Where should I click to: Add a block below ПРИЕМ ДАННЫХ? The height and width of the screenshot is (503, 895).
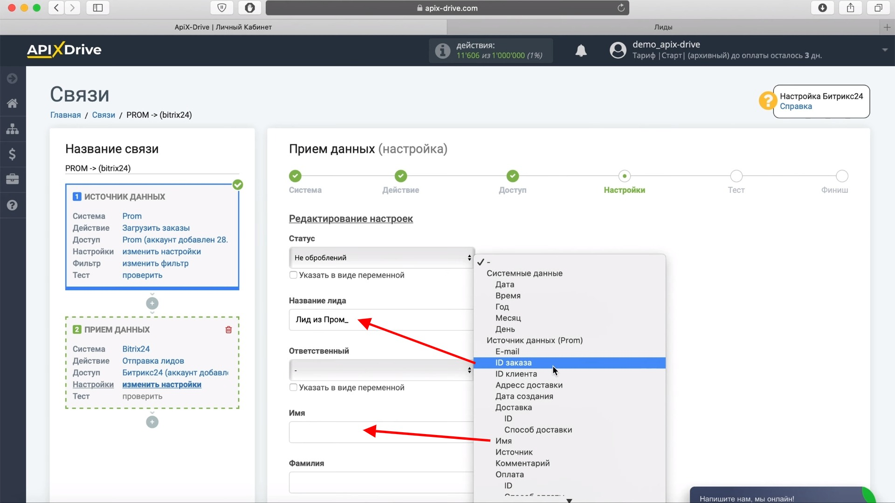[152, 422]
